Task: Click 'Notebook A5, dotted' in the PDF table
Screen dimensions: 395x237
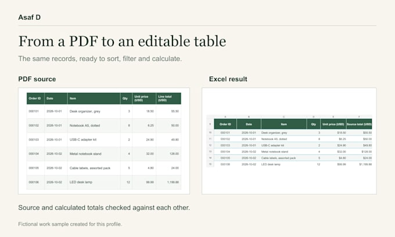Action: point(85,125)
